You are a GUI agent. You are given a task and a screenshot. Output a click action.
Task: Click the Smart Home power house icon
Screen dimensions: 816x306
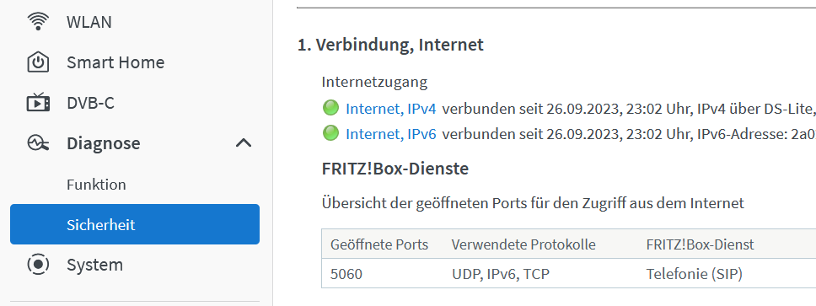click(x=38, y=62)
